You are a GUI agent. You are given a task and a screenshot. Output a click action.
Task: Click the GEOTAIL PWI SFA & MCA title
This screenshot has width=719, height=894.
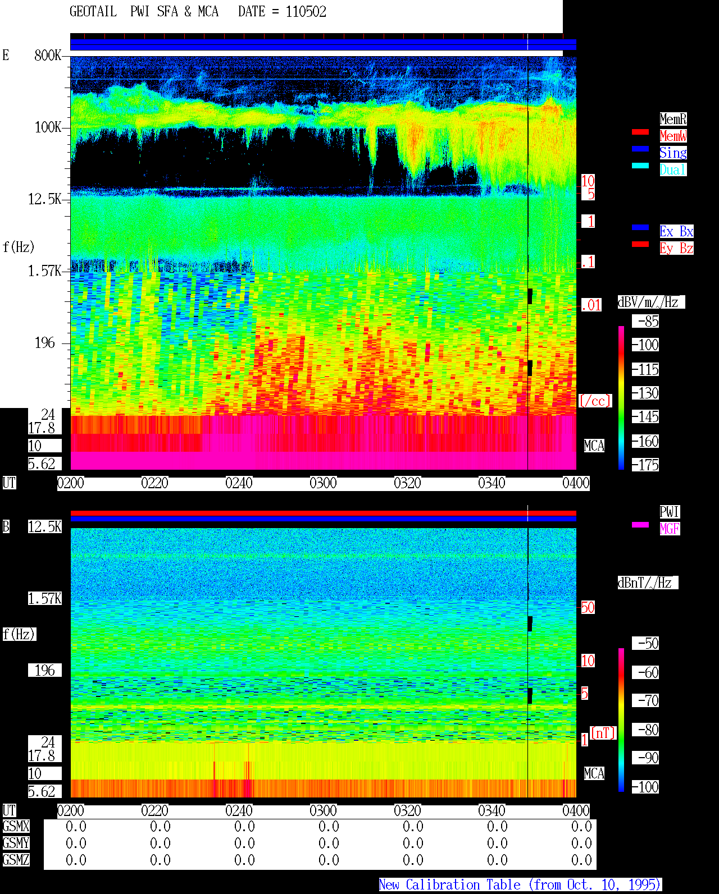144,12
